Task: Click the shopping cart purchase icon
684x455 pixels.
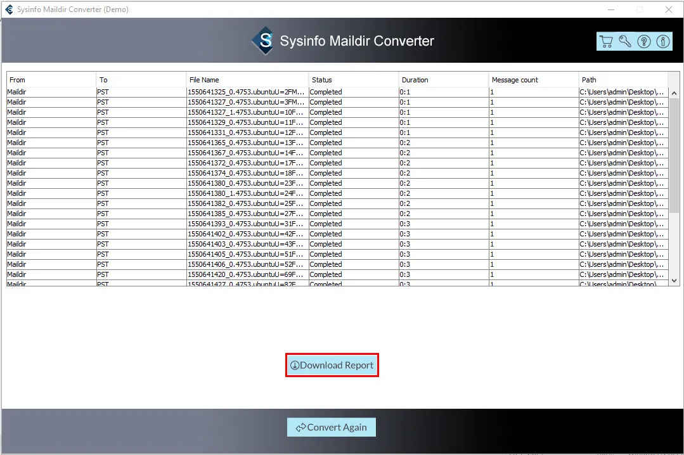Action: coord(606,42)
